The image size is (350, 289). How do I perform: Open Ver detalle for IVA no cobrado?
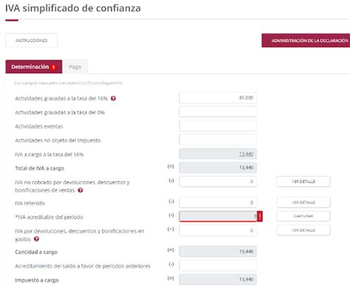(303, 182)
